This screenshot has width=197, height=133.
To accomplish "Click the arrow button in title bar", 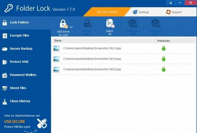I will click(171, 3).
